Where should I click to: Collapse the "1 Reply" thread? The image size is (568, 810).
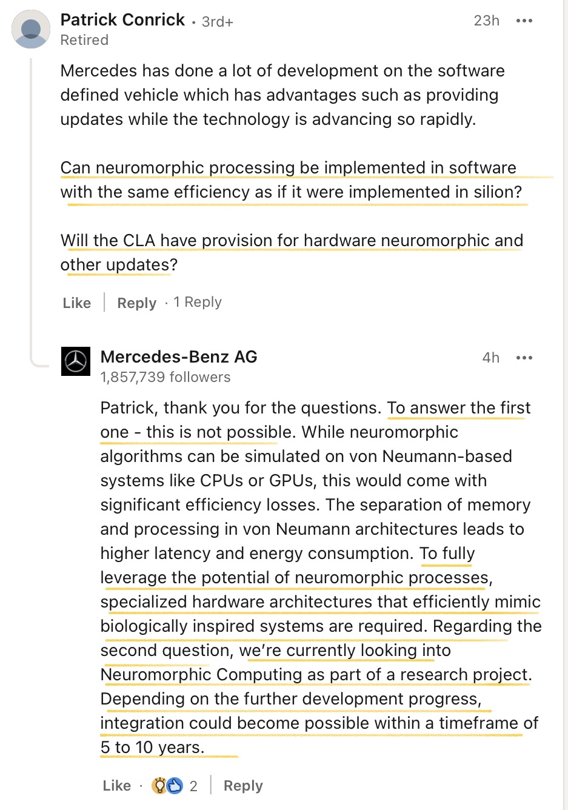click(198, 302)
